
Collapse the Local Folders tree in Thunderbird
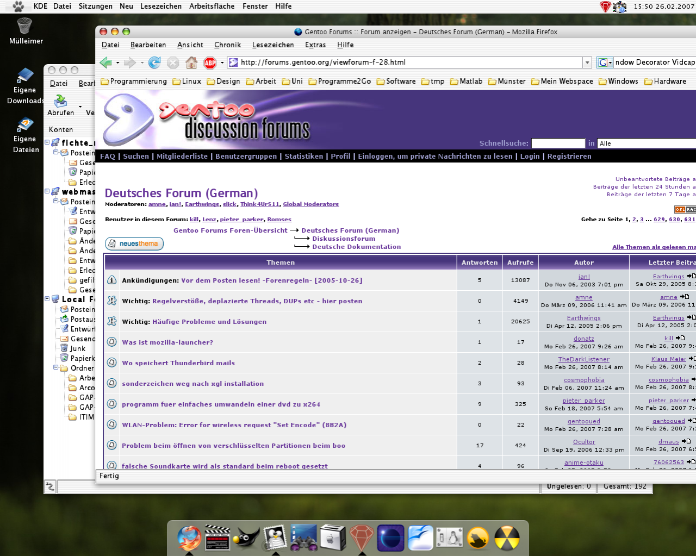tap(47, 299)
